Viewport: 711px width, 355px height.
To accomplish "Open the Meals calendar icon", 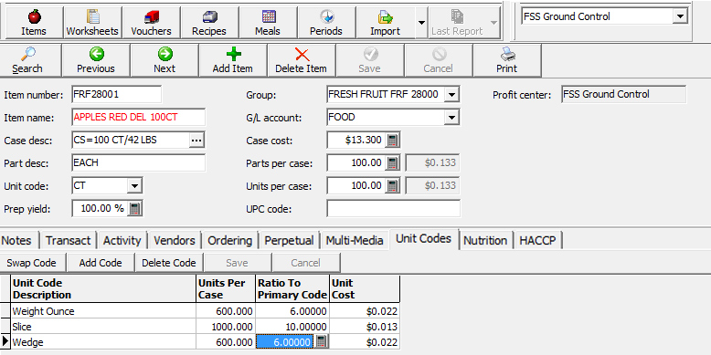I will click(x=268, y=23).
